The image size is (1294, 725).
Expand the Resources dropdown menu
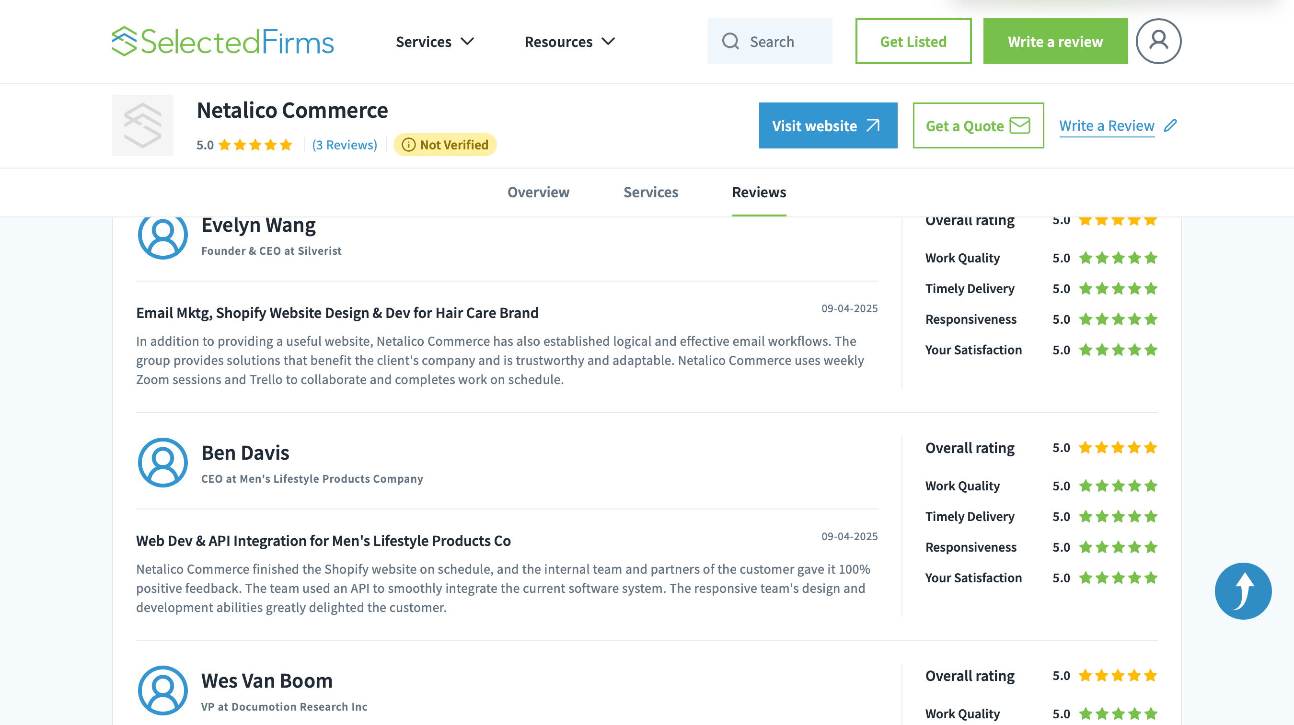point(569,42)
